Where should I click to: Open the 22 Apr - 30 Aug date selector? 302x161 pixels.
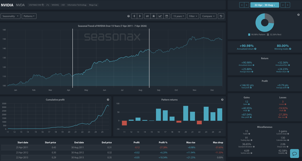(x=265, y=5)
